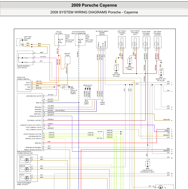Click the "PARKING LIGHT SWITCH" pin label
Screen dimensions: 188x189
click(33, 139)
